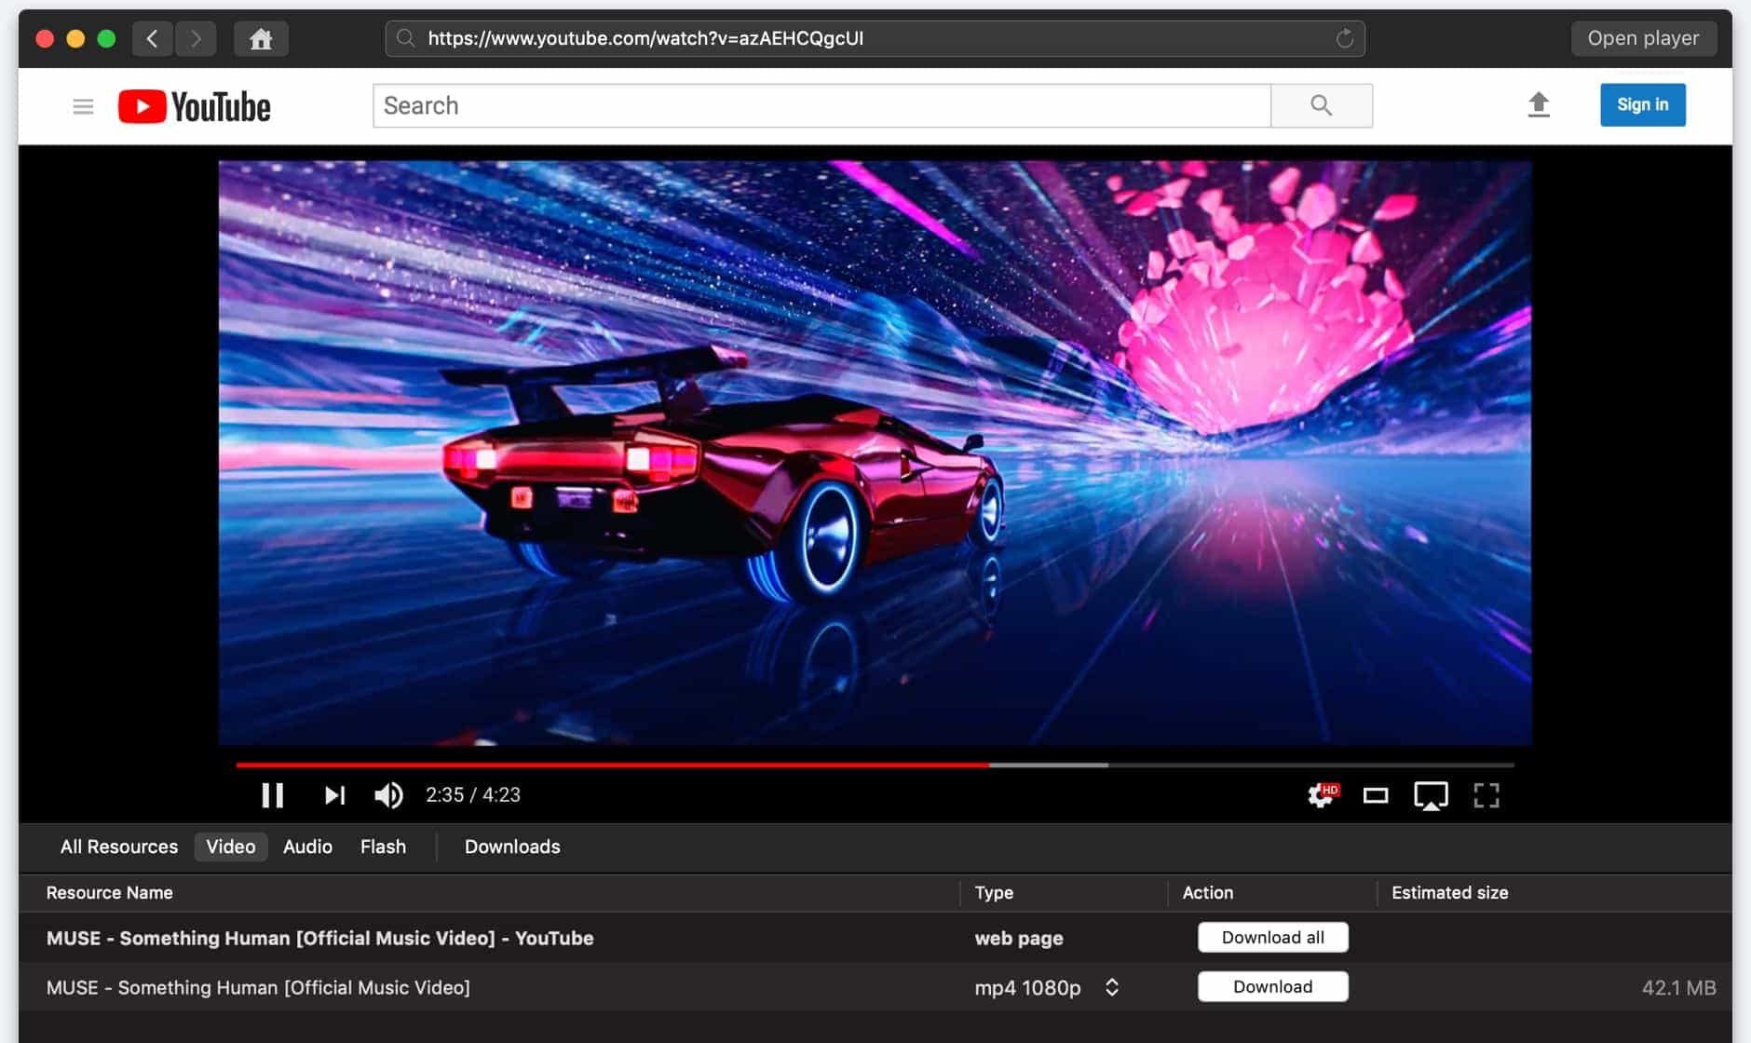1751x1043 pixels.
Task: Open the video quality settings gear
Action: [1321, 795]
